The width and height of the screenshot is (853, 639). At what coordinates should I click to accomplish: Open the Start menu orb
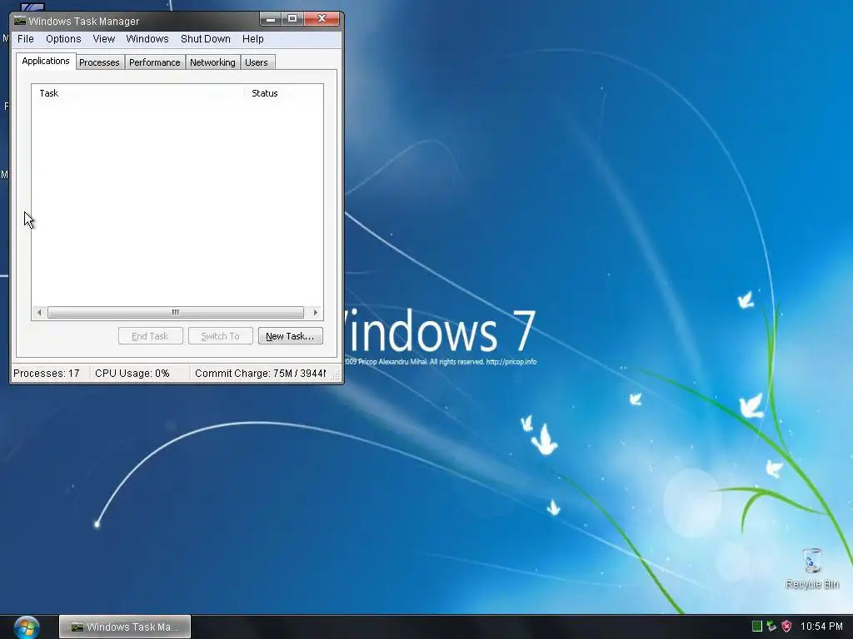point(26,627)
